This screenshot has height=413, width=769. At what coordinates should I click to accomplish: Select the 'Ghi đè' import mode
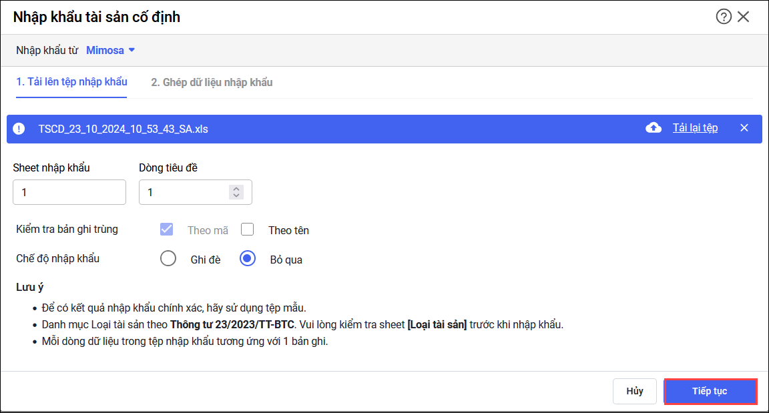[x=168, y=259]
